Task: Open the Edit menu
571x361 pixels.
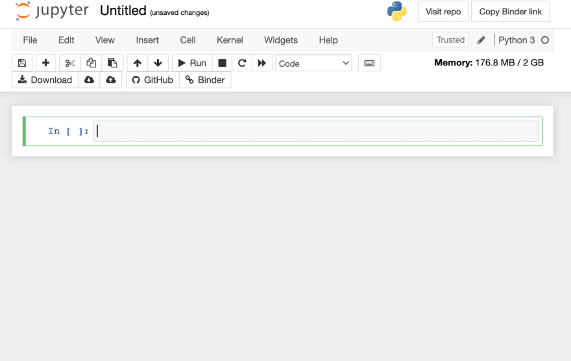Action: pyautogui.click(x=66, y=40)
